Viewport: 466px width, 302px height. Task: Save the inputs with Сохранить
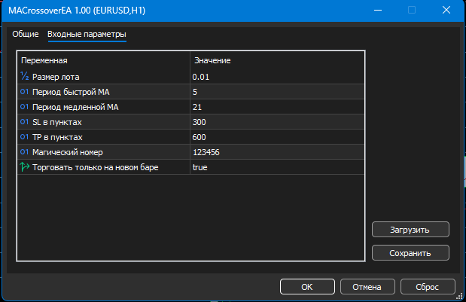[x=410, y=253]
